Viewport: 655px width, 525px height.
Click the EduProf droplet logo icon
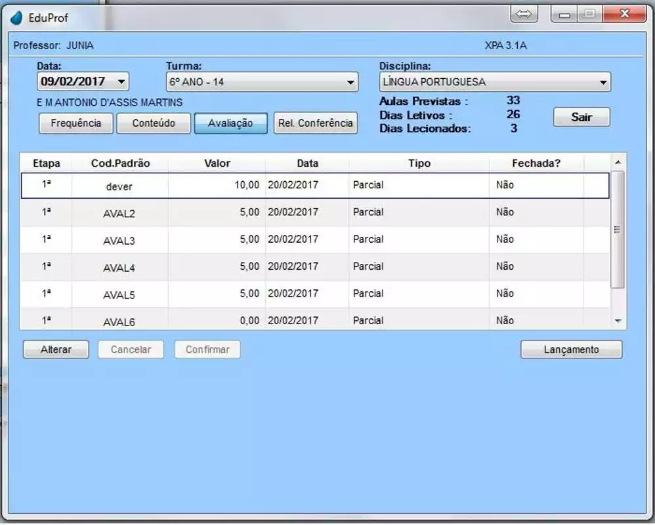coord(17,18)
